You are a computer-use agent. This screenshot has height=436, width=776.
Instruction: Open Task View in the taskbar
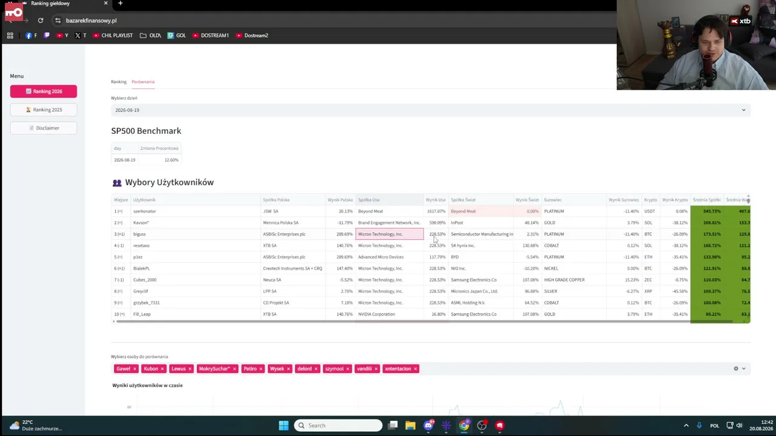click(x=393, y=425)
